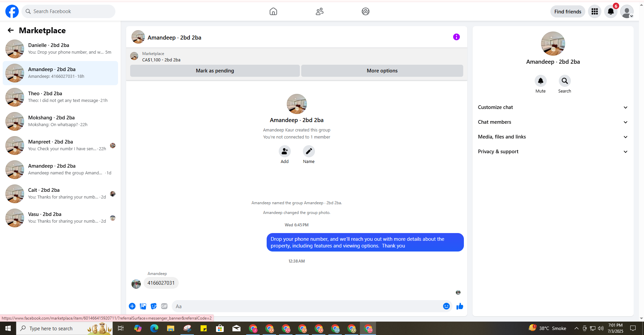Click the listing thumbnail in Marketplace banner

(134, 56)
